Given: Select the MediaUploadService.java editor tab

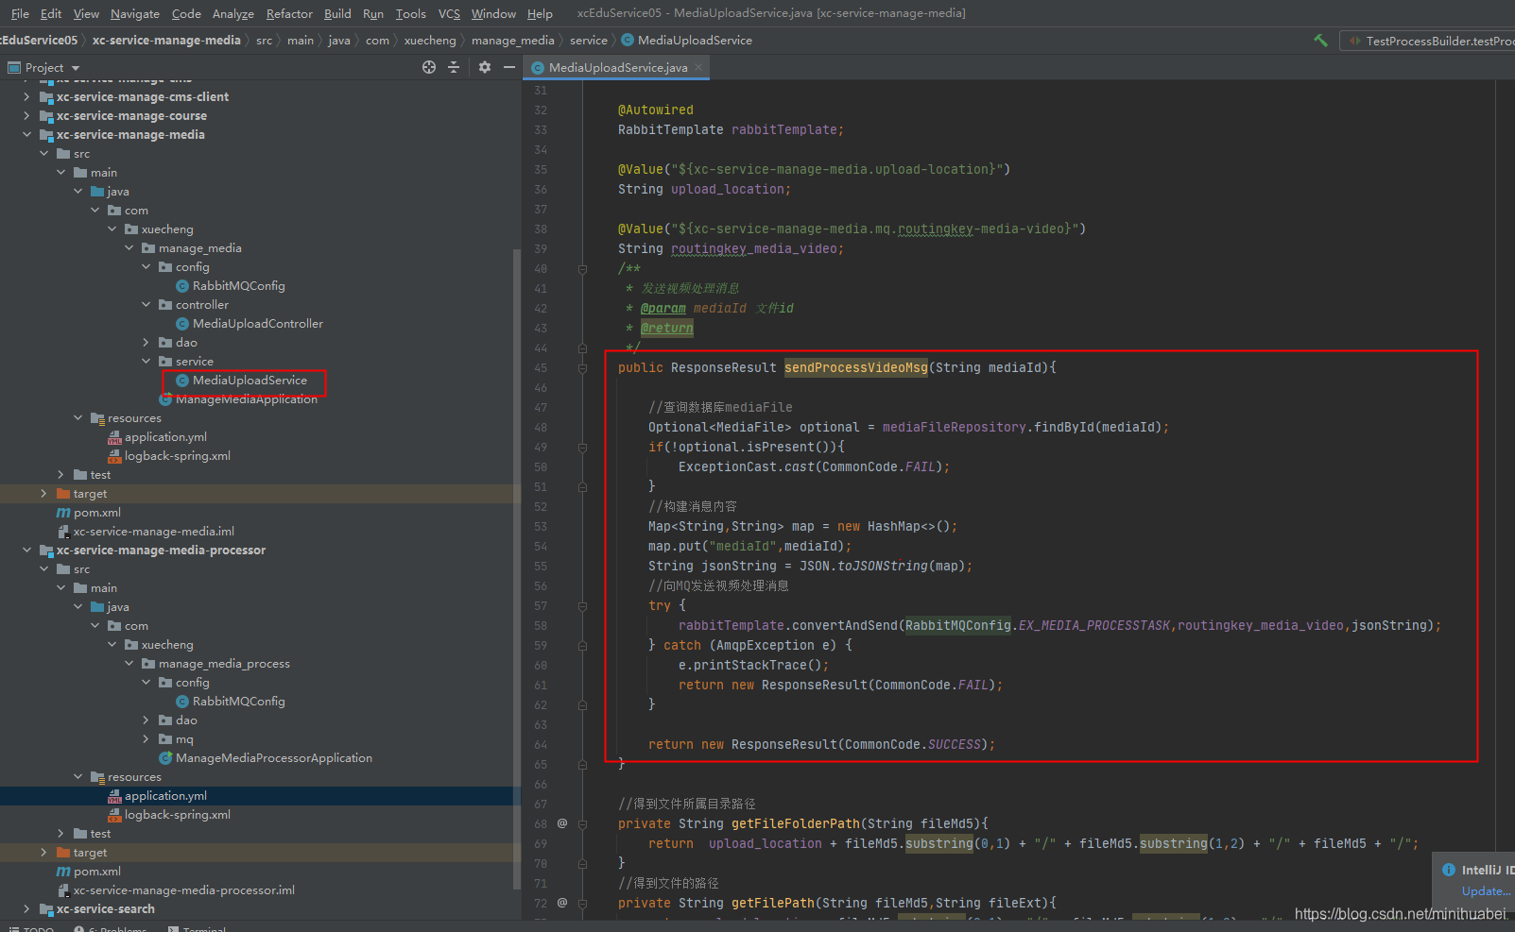Looking at the screenshot, I should coord(618,67).
